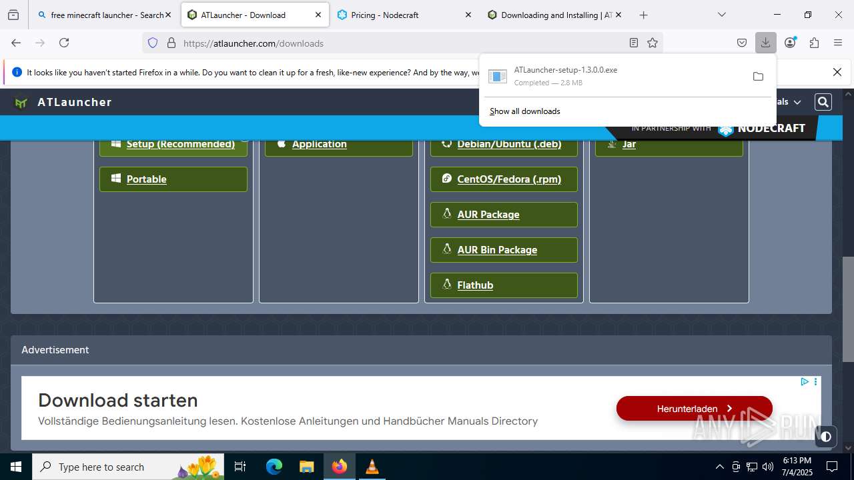Screen dimensions: 854x480
Task: Click the page vertical scrollbar
Action: pos(848,309)
